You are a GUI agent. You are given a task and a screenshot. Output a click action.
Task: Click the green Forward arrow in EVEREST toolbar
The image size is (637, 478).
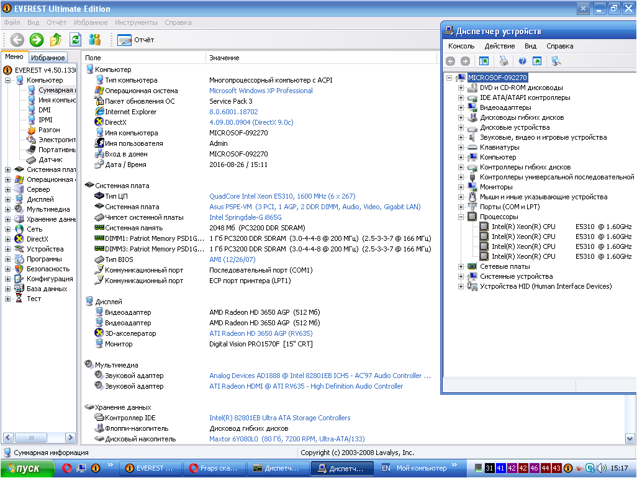coord(37,40)
